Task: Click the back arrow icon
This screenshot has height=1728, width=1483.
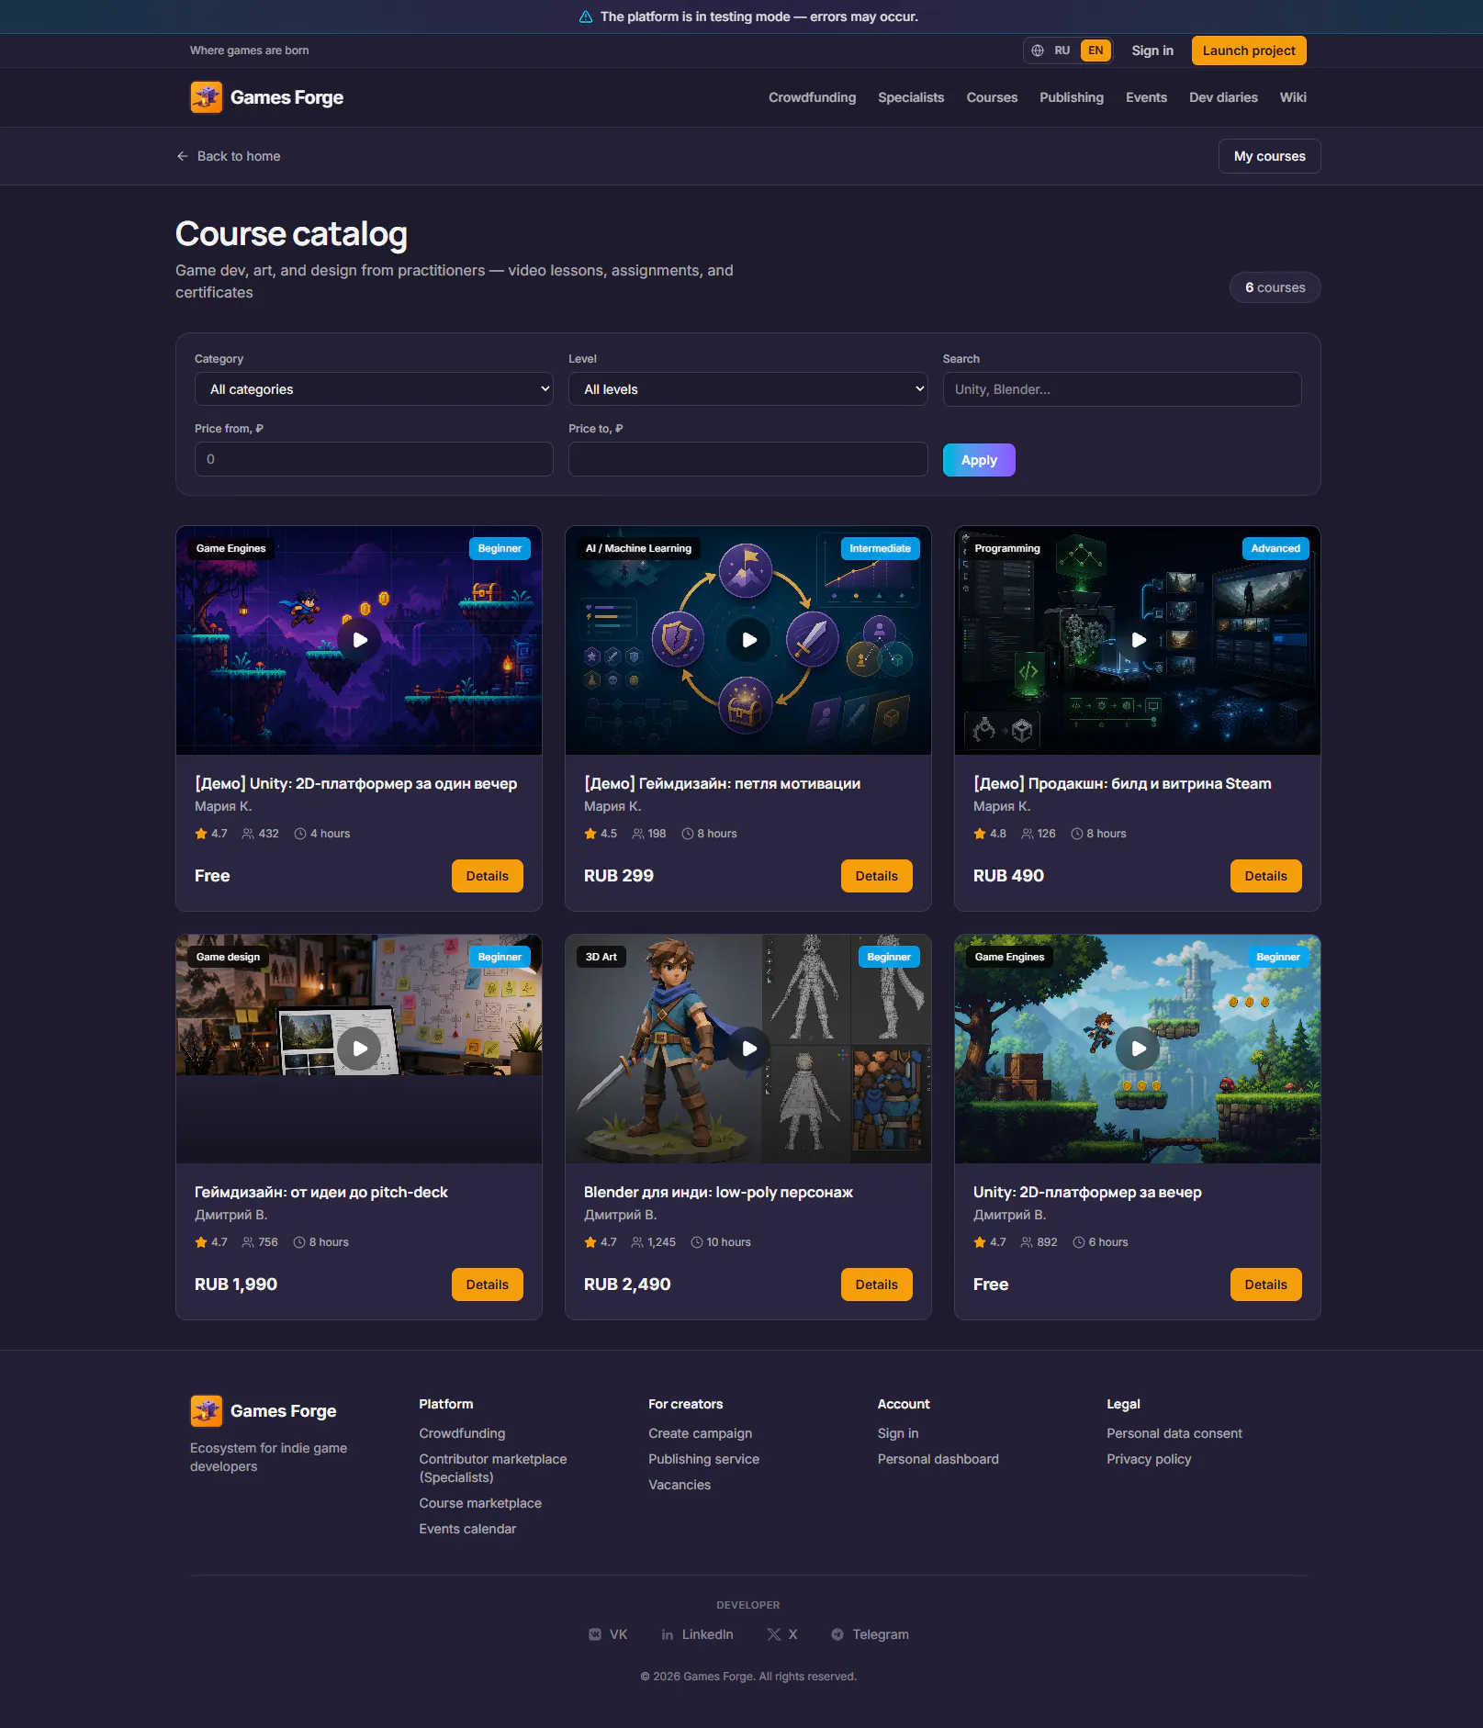Action: tap(183, 156)
